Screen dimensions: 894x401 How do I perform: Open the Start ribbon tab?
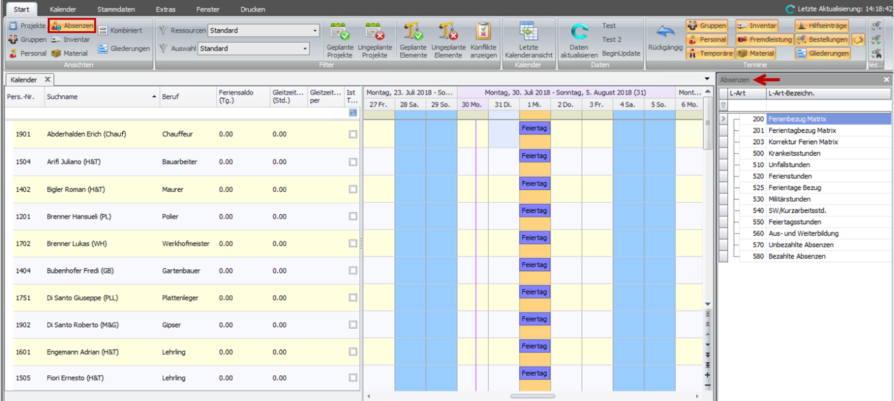click(21, 10)
